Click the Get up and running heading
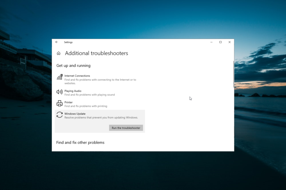Viewport: 286px width, 190px height. tap(73, 65)
